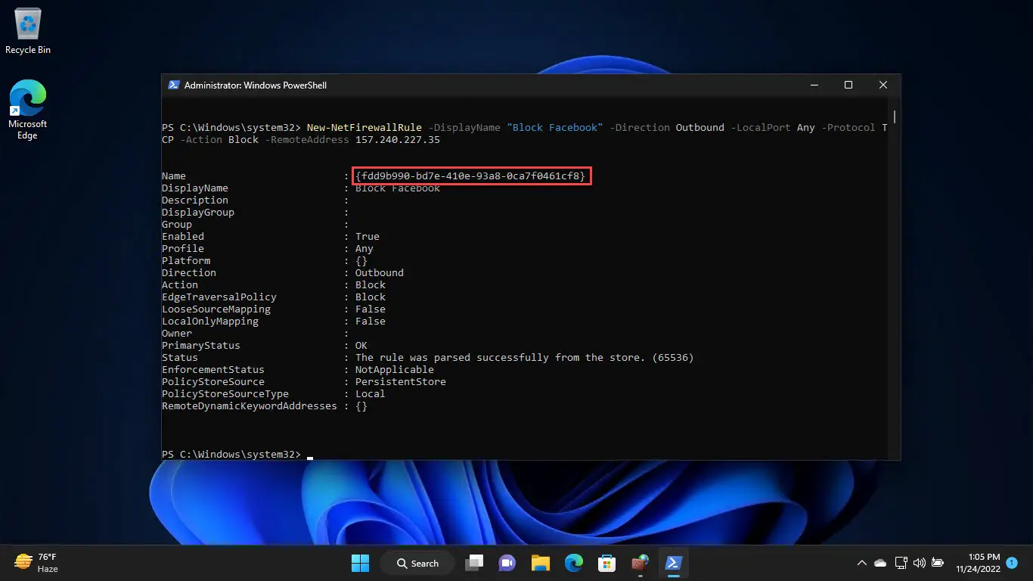The image size is (1033, 581).
Task: Maximize the PowerShell window
Action: [x=848, y=85]
